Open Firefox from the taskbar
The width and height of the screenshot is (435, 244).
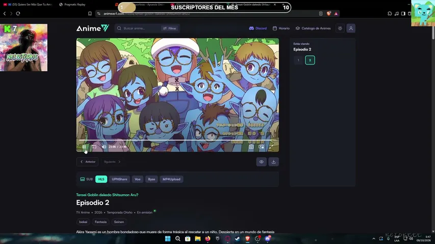pos(208,238)
